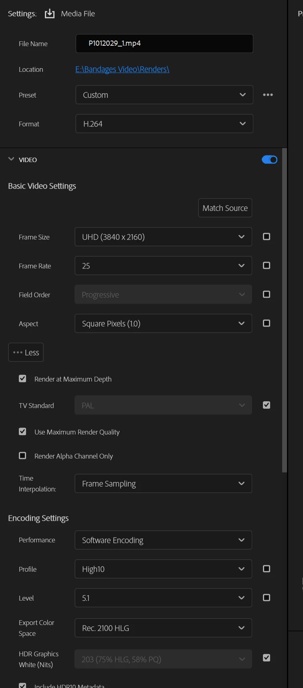Screen dimensions: 303x688
Task: Open preset options three-dot menu
Action: click(x=268, y=95)
